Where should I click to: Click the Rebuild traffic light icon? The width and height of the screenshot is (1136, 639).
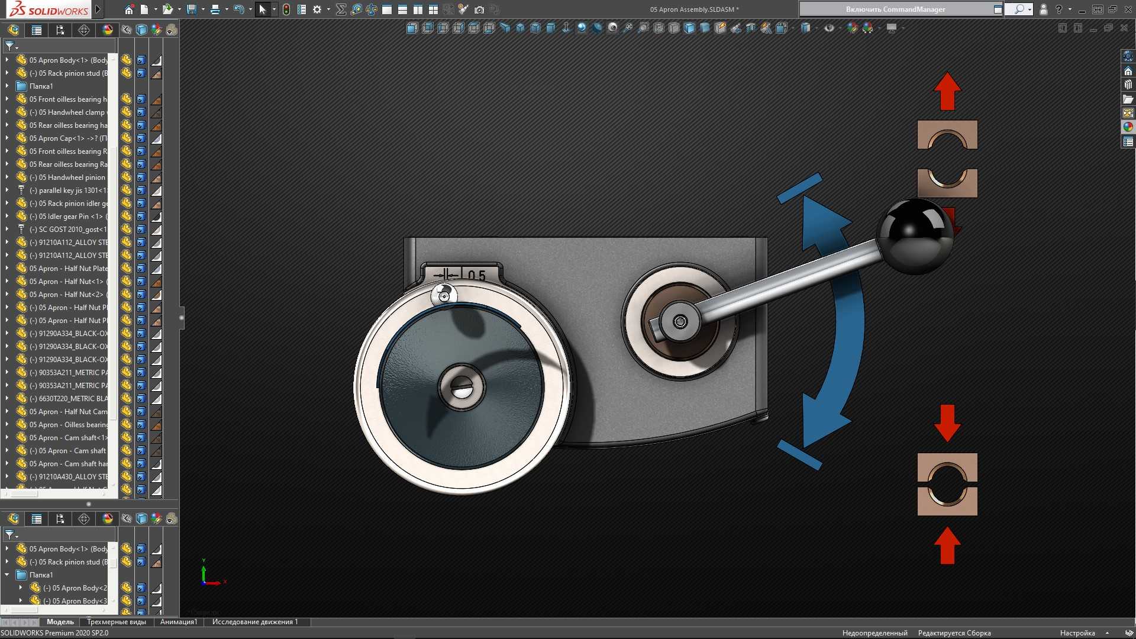coord(286,9)
